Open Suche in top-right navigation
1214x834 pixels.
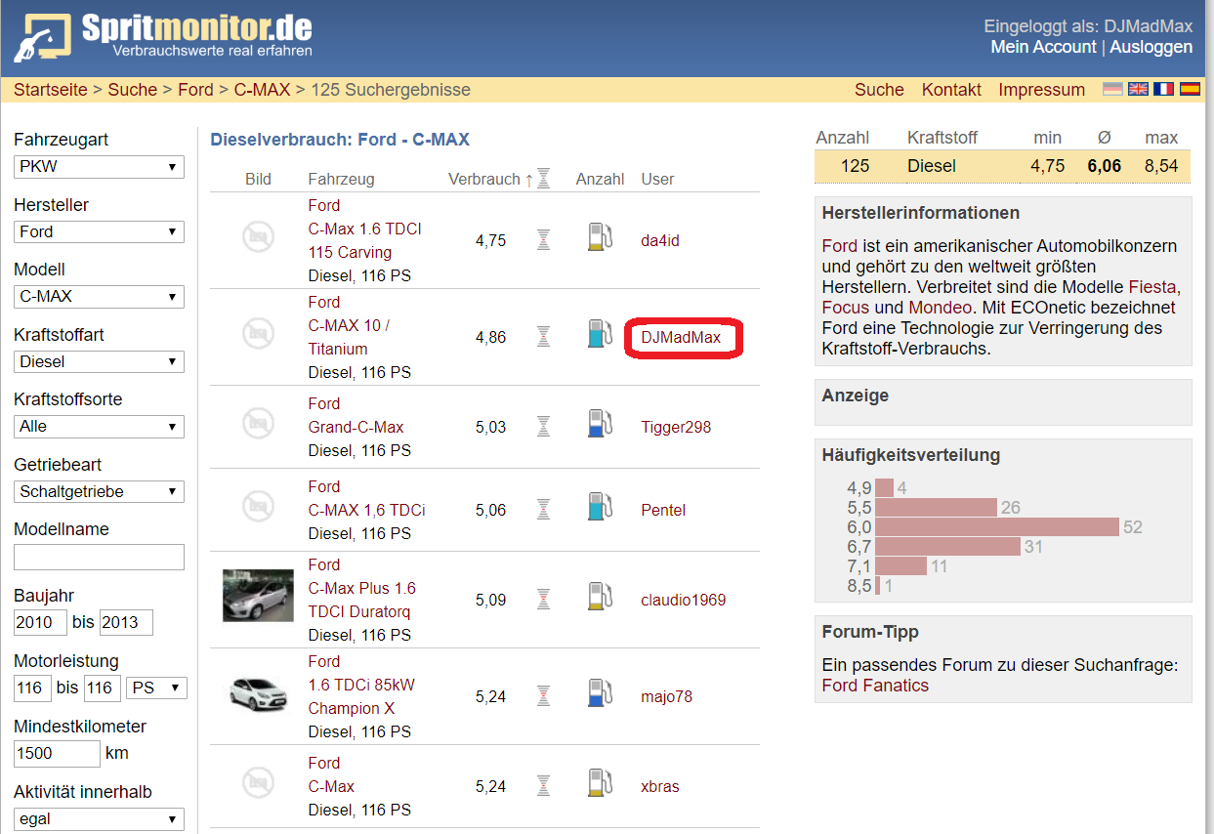(x=879, y=90)
